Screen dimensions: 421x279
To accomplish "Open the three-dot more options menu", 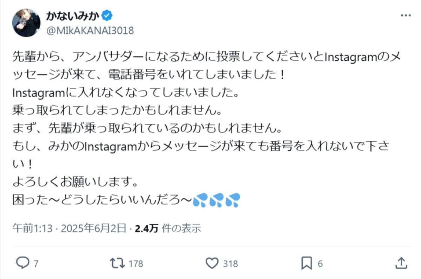I will coord(406,16).
